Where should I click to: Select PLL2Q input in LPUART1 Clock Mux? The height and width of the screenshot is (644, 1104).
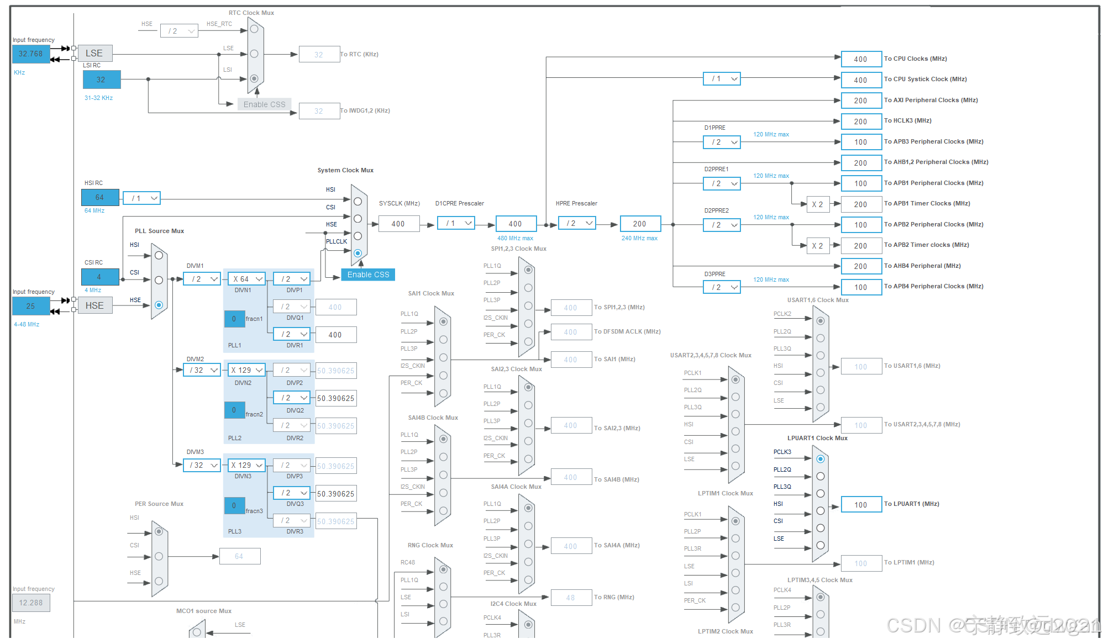point(821,476)
